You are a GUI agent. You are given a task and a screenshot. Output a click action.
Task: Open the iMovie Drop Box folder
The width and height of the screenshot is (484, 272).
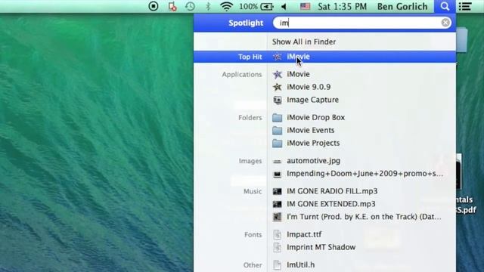coord(316,118)
